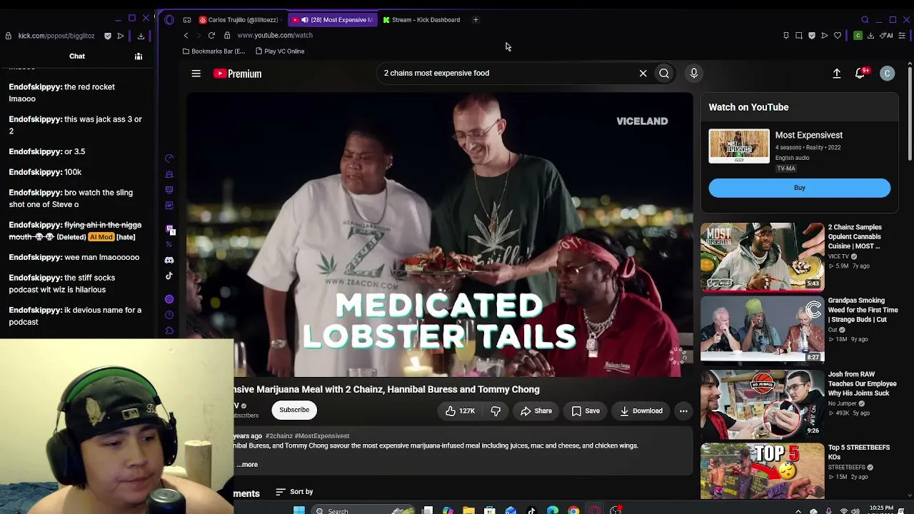Open the YouTube account avatar menu
The image size is (914, 514).
887,73
